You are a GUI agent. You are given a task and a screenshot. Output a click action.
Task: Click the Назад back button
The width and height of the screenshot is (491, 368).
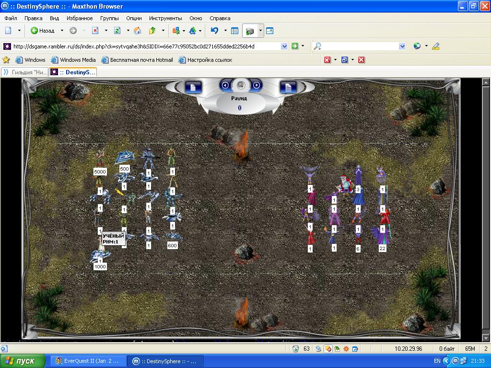[42, 31]
